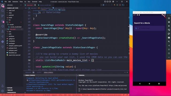
Task: Click the Android back navigation button on phone screen
Action: (x=140, y=83)
